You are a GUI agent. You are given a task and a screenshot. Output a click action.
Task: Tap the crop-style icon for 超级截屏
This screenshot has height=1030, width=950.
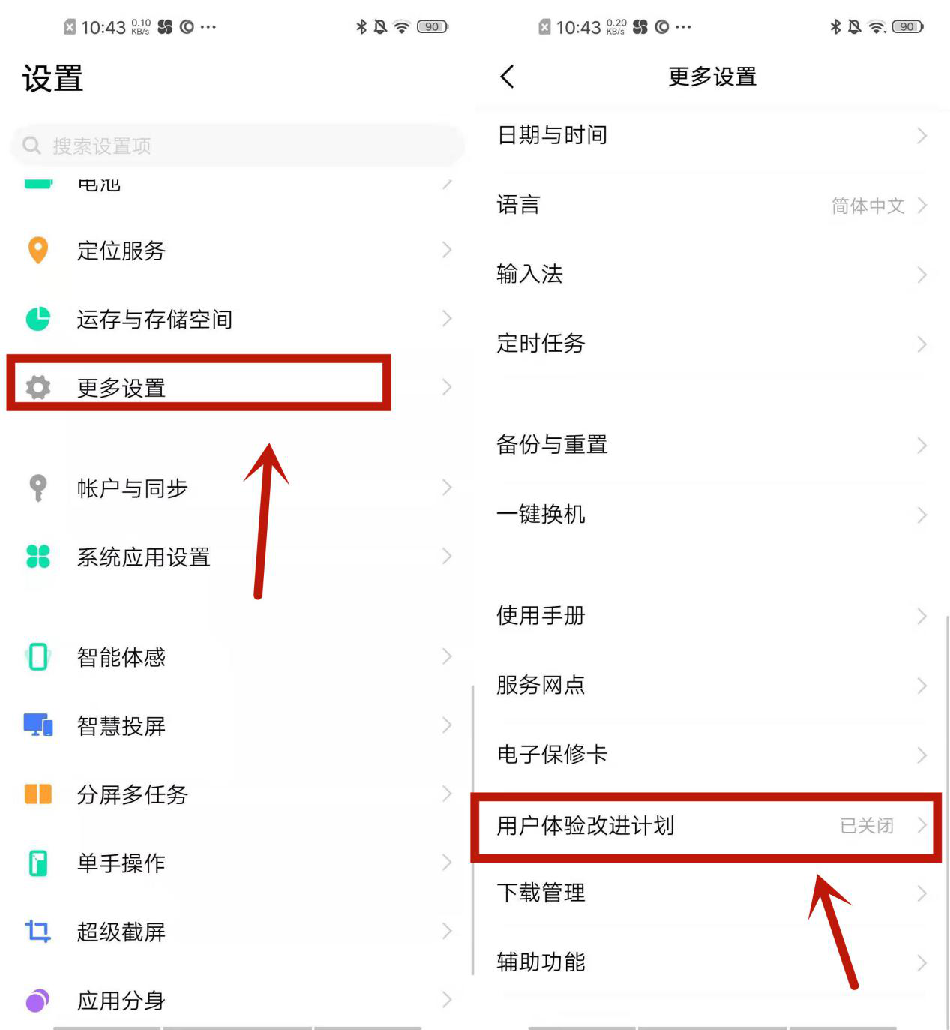36,931
